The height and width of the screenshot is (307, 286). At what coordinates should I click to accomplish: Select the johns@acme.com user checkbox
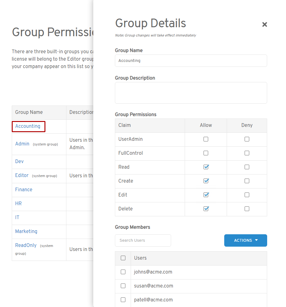click(123, 272)
